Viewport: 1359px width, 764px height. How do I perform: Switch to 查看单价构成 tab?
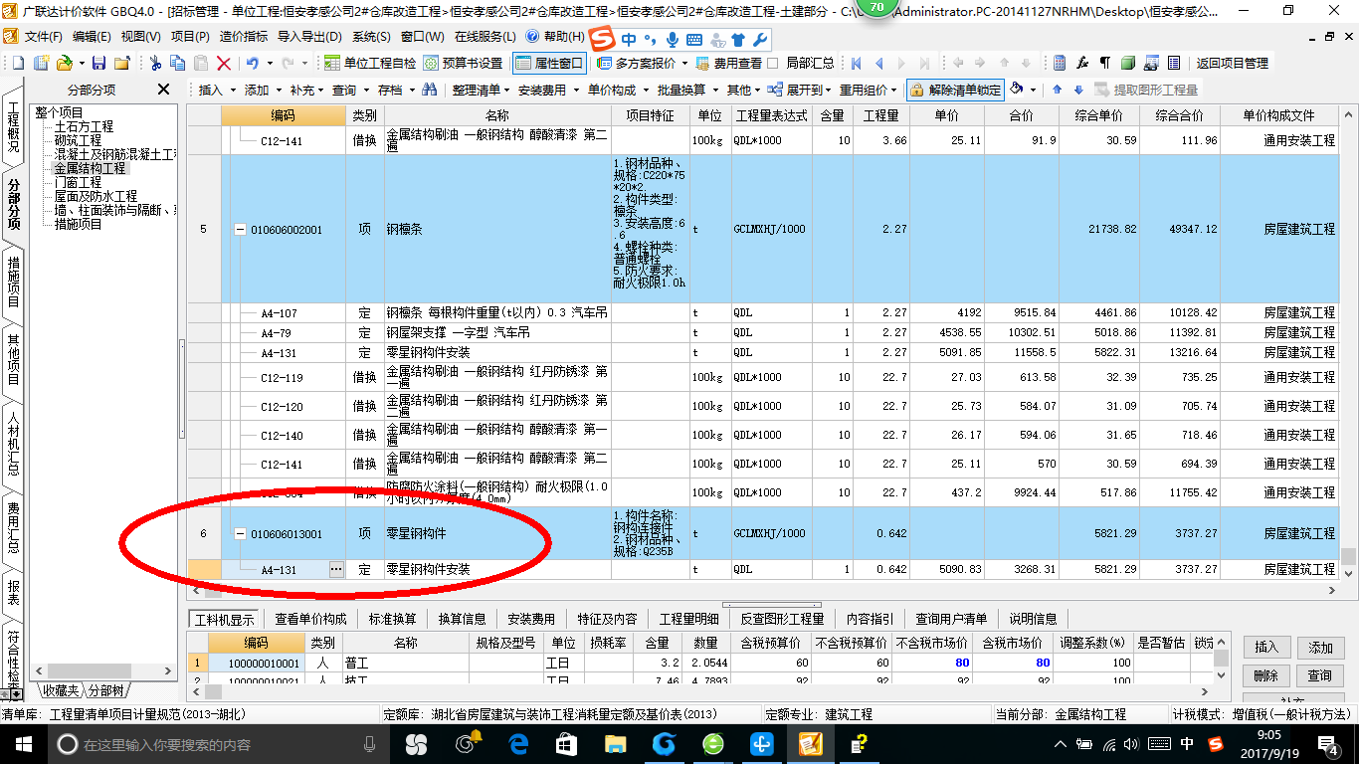click(x=311, y=618)
